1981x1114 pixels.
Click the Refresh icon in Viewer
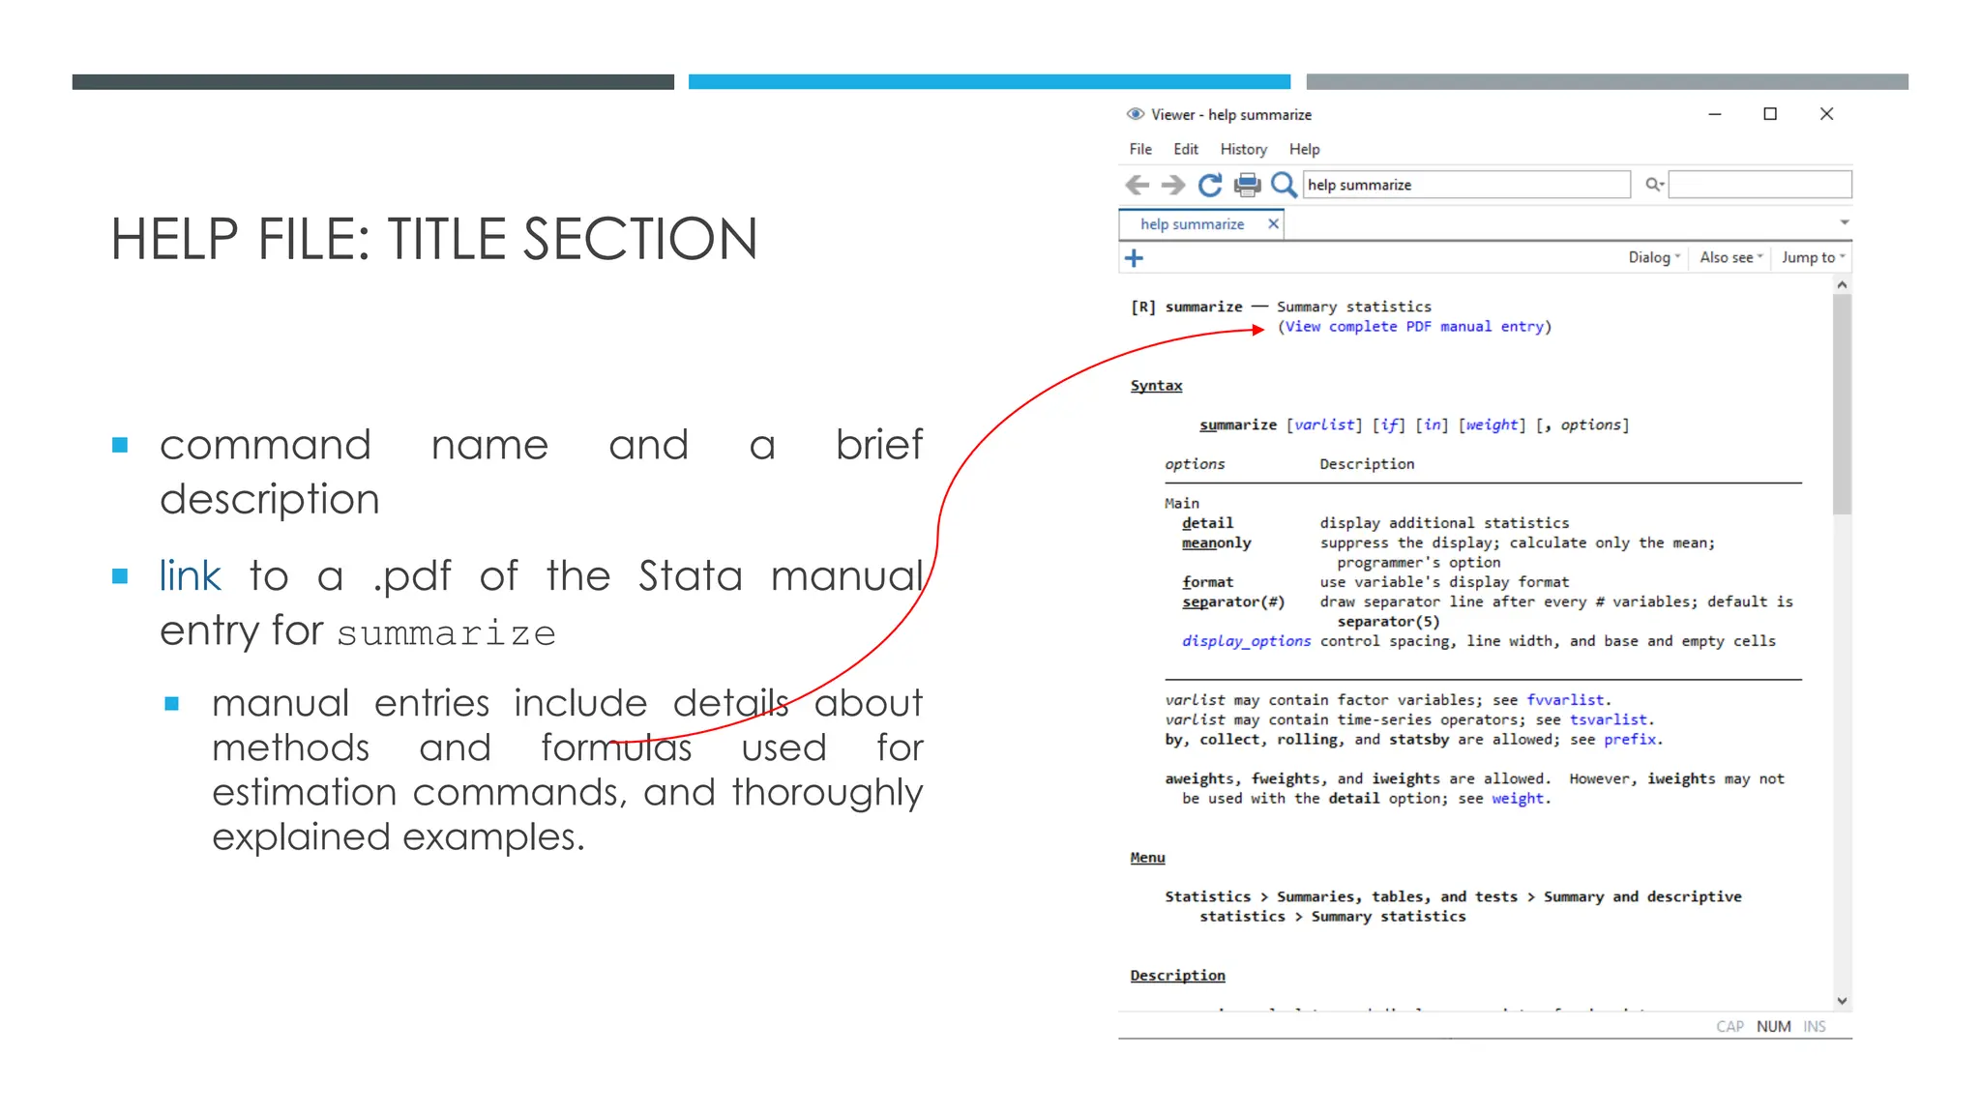click(1210, 185)
